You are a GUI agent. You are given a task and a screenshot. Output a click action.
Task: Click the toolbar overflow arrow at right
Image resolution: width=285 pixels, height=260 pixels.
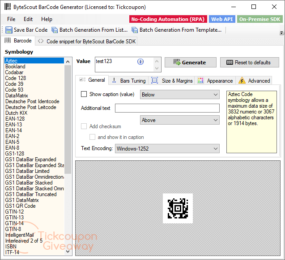[x=281, y=33]
